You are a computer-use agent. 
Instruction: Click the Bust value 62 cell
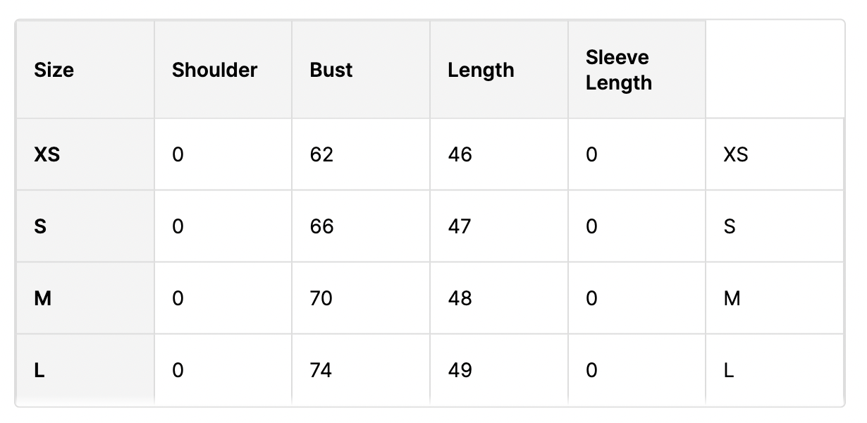pyautogui.click(x=321, y=154)
